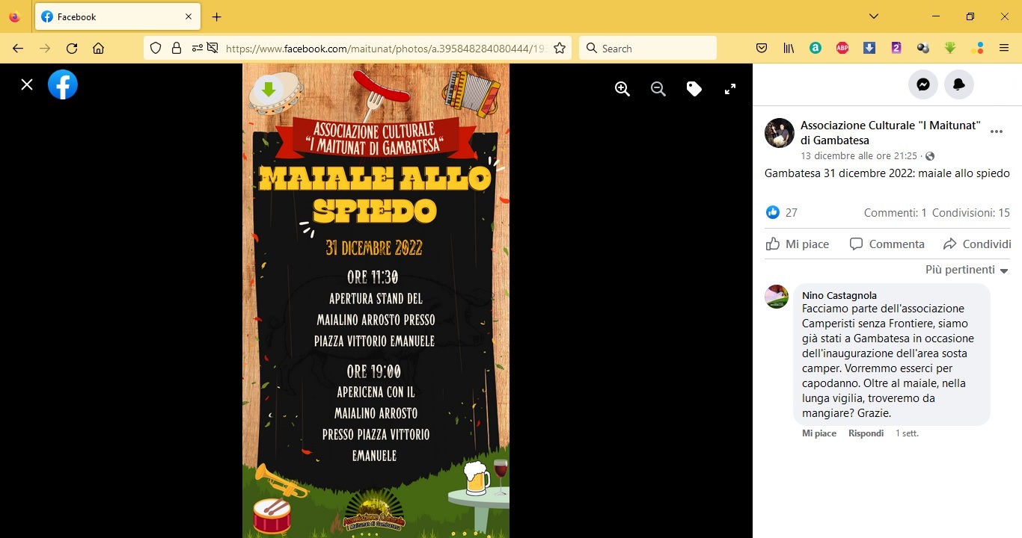Screen dimensions: 1022x538
Task: List all tabs with the chevron
Action: 873,16
